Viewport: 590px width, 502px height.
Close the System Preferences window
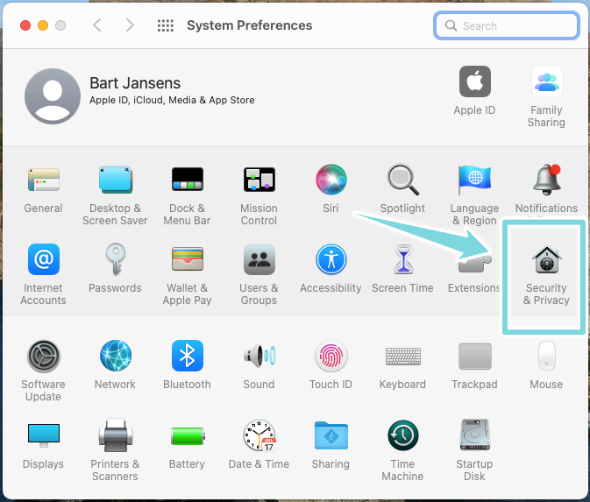pos(25,25)
